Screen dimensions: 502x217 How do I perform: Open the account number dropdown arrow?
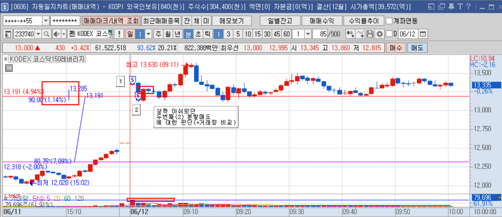[x=46, y=21]
